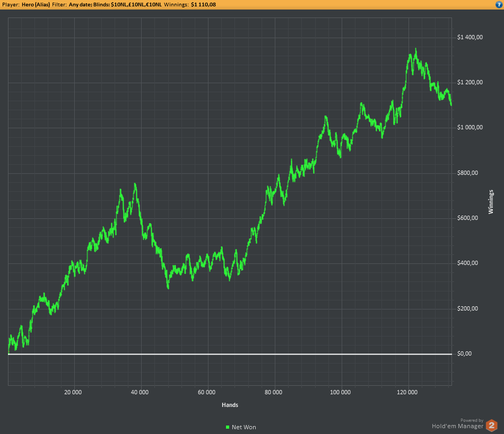Viewport: 504px width, 434px height.
Task: Click the green Net Won legend swatch
Action: pyautogui.click(x=228, y=427)
